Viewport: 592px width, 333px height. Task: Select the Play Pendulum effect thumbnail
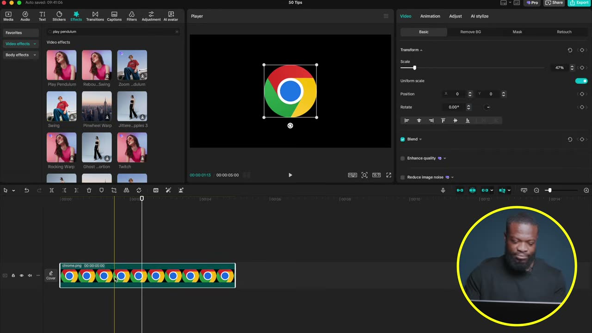(62, 65)
